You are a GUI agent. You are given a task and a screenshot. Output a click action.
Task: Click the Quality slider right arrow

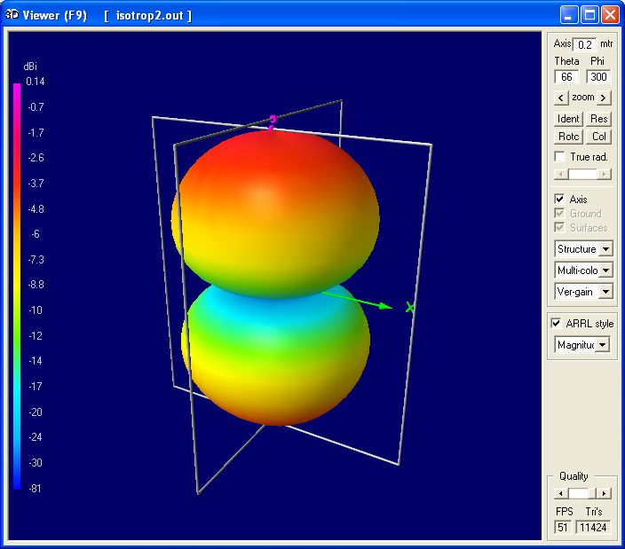pyautogui.click(x=604, y=493)
